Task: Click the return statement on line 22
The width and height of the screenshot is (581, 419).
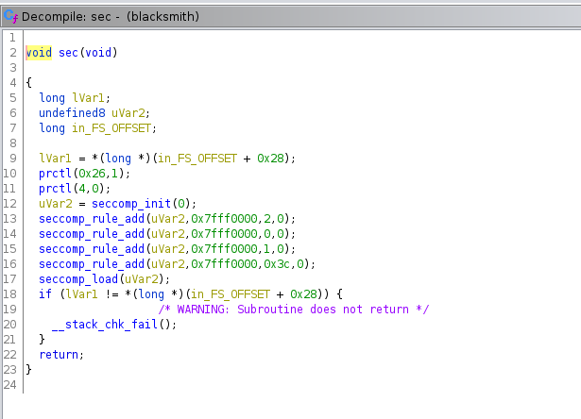Action: coord(59,354)
